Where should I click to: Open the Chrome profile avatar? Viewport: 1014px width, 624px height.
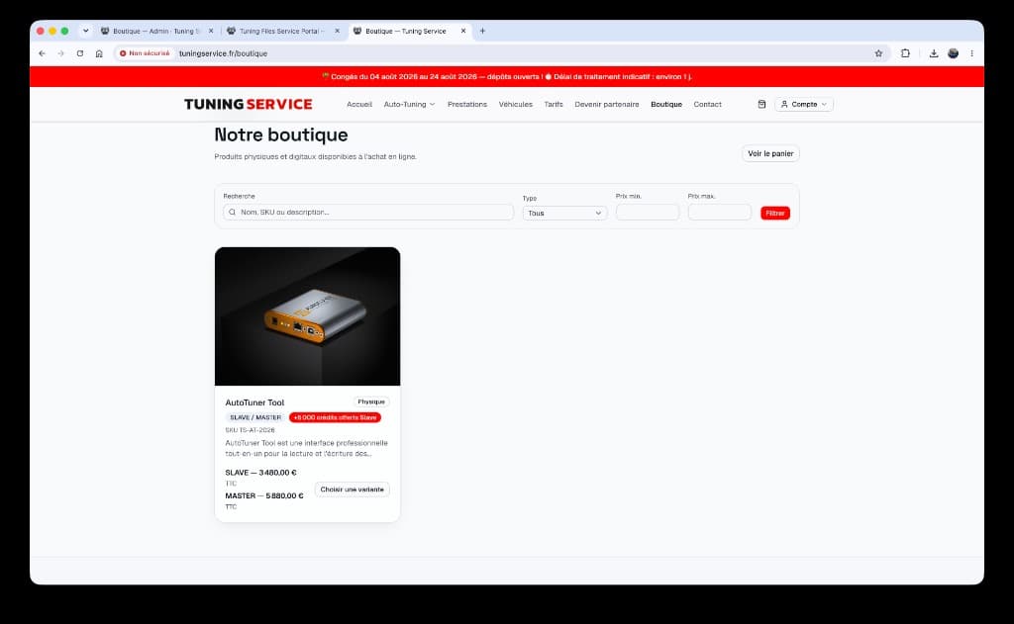954,53
